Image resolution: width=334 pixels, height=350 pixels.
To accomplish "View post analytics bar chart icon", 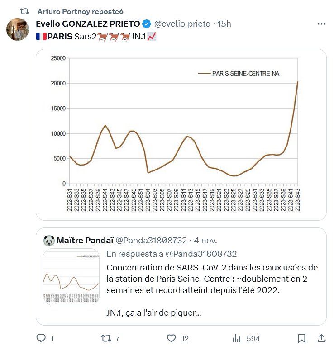I will [236, 338].
